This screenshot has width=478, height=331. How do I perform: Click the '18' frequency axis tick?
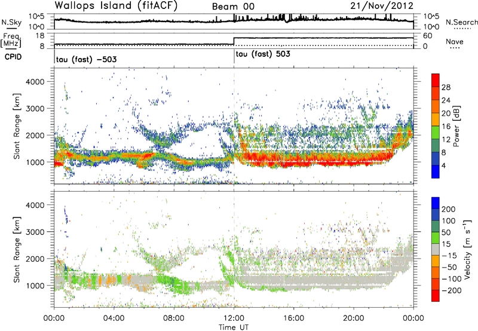coord(39,36)
